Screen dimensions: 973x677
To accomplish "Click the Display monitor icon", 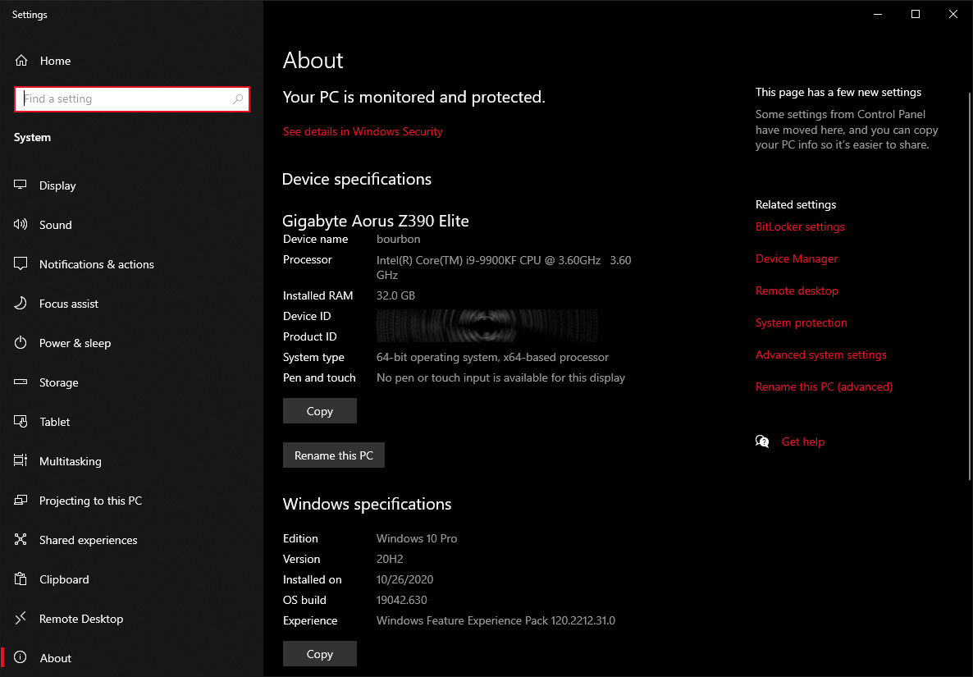I will click(21, 185).
